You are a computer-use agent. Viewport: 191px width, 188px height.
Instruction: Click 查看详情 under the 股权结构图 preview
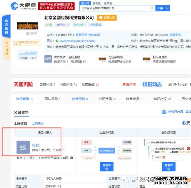169,167
